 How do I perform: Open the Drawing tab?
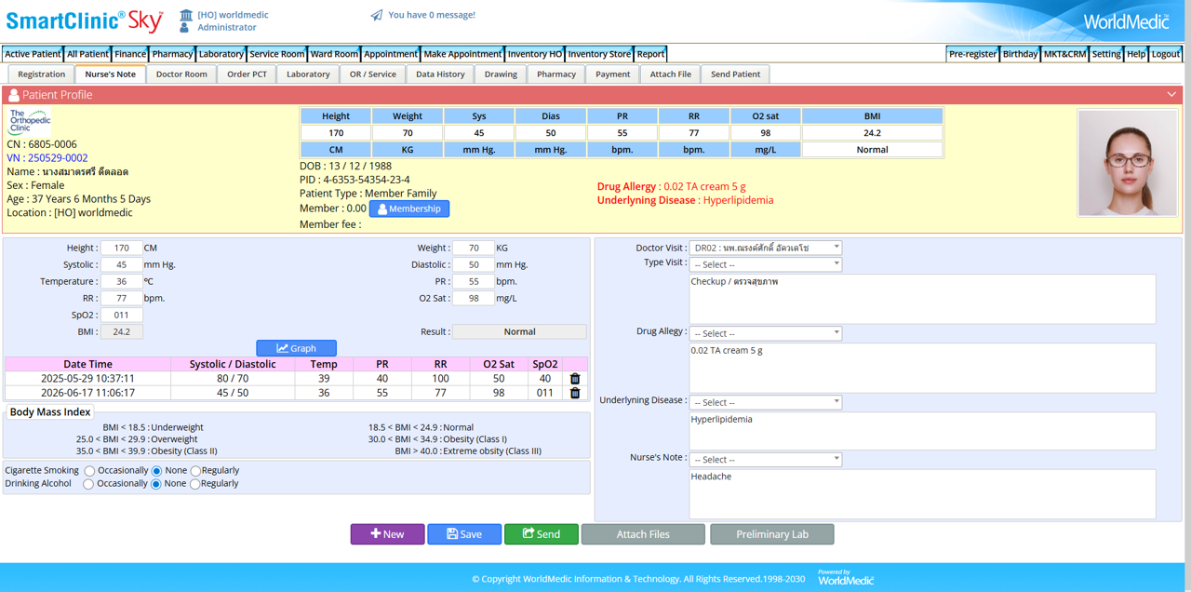[x=501, y=74]
